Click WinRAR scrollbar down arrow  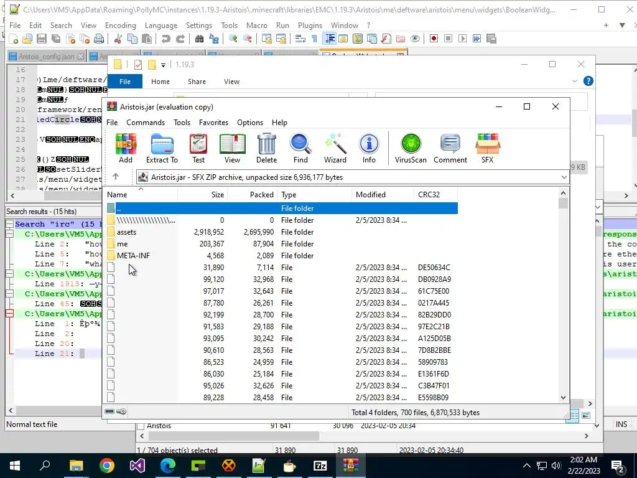pyautogui.click(x=563, y=398)
